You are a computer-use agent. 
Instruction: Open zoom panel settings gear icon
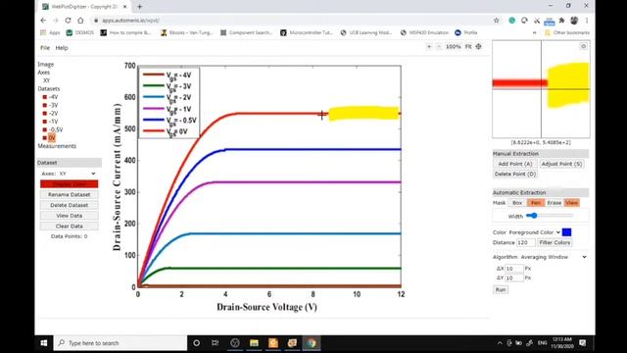(x=584, y=46)
